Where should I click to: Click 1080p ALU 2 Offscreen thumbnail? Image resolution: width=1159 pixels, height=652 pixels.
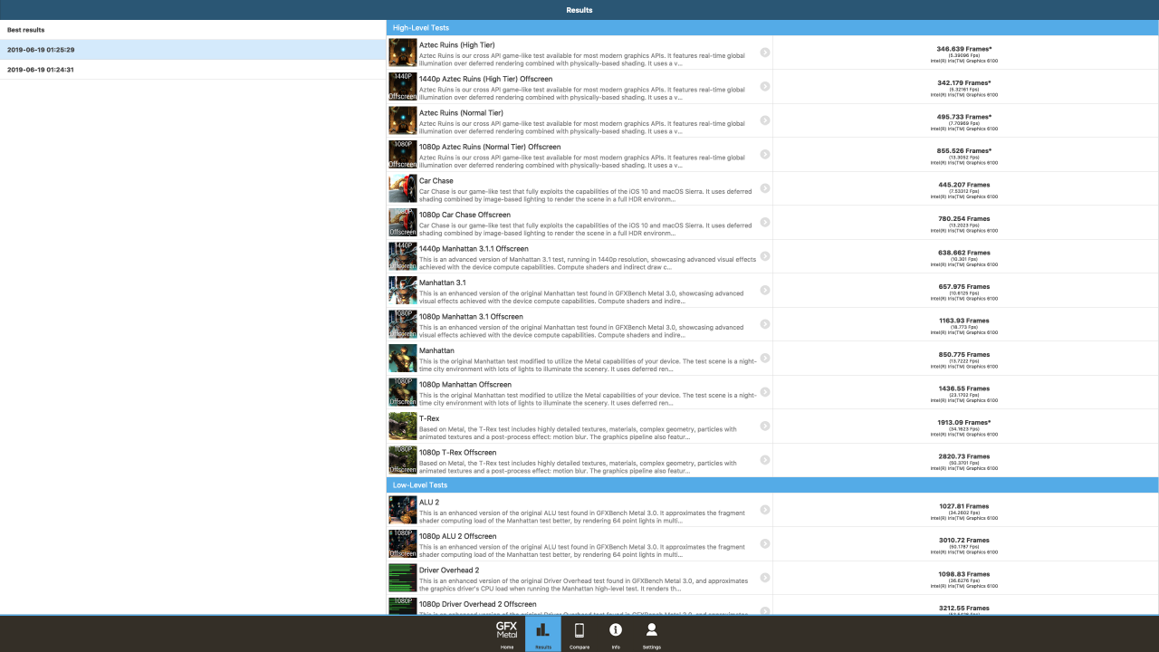click(403, 543)
